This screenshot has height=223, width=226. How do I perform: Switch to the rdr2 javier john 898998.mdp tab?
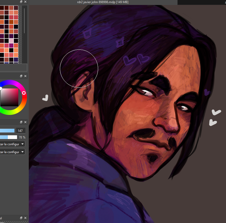click(x=103, y=2)
